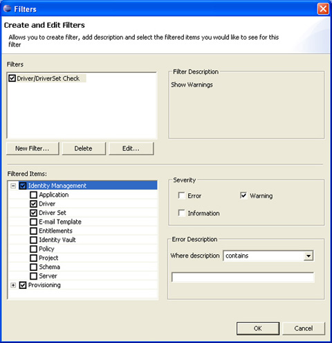Disable the Warning severity checkbox

(x=243, y=195)
